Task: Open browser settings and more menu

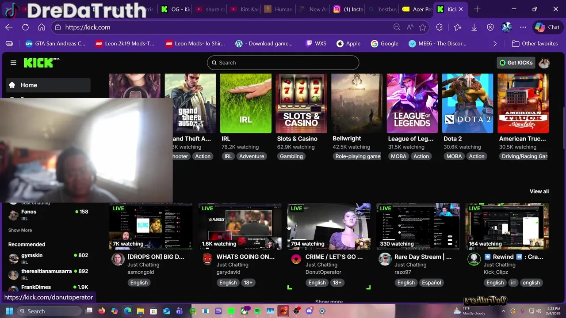Action: pos(523,27)
